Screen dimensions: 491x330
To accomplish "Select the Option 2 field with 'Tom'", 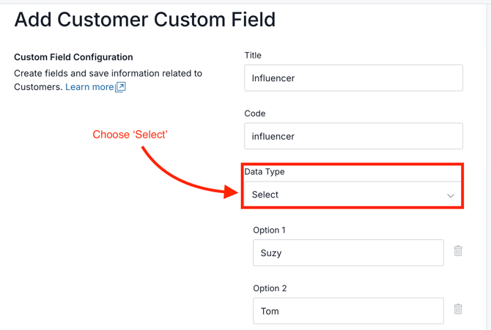I will 348,311.
